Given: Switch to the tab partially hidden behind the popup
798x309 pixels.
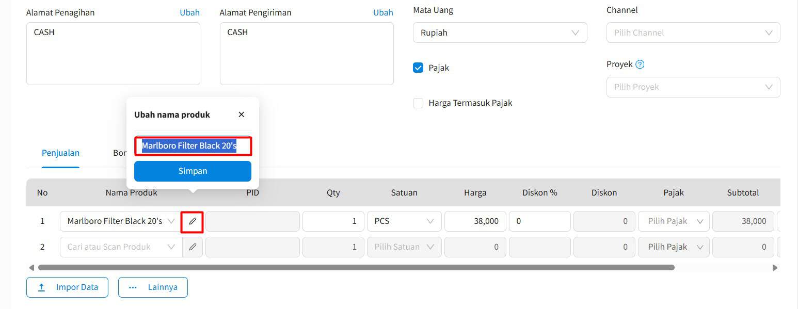Looking at the screenshot, I should coord(120,153).
